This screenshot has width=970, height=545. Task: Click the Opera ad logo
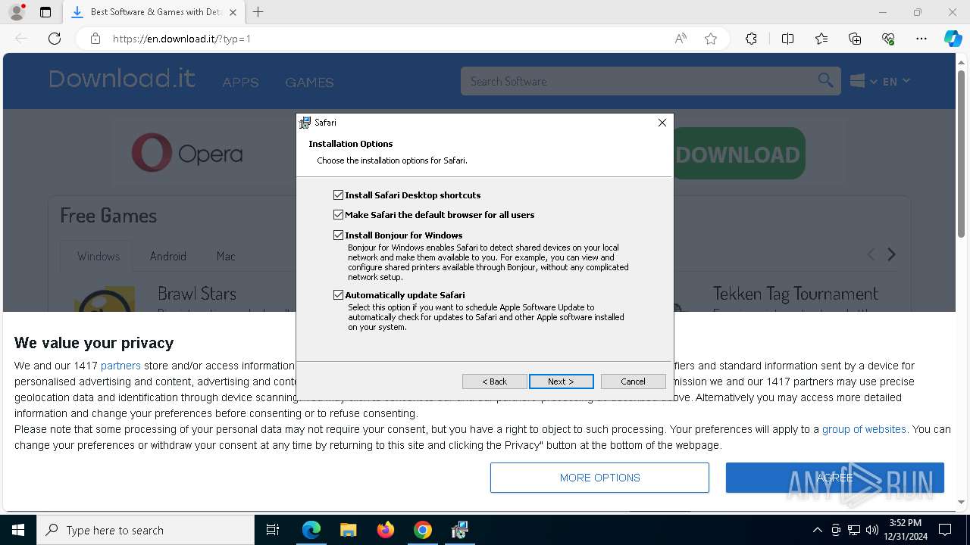pyautogui.click(x=187, y=154)
